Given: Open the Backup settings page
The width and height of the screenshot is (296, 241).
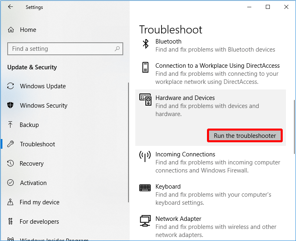Looking at the screenshot, I should pos(29,125).
